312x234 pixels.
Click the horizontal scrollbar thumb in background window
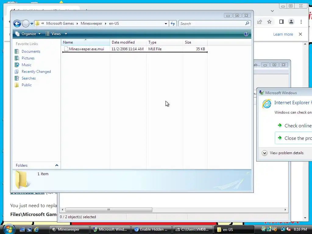point(109,210)
